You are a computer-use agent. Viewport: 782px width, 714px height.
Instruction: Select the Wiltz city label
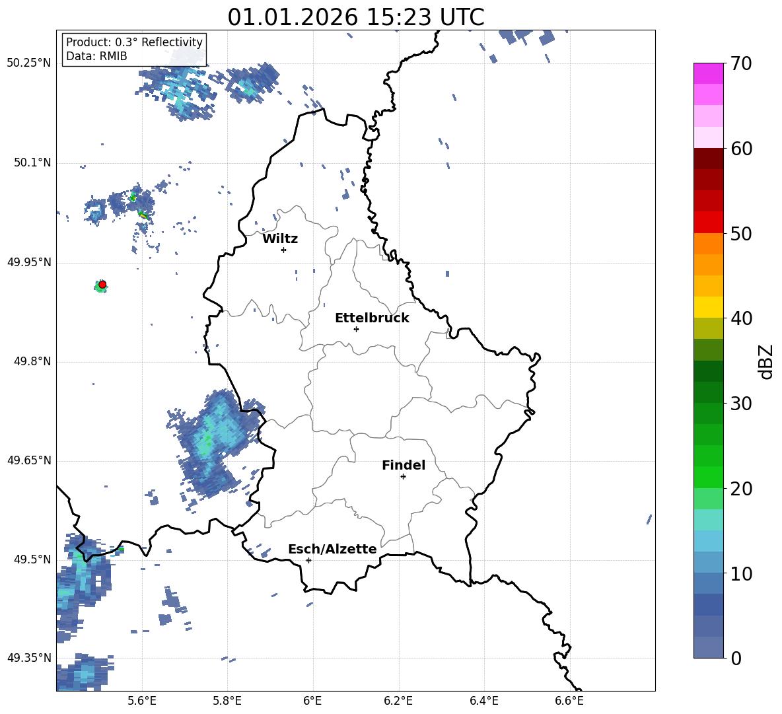click(280, 239)
